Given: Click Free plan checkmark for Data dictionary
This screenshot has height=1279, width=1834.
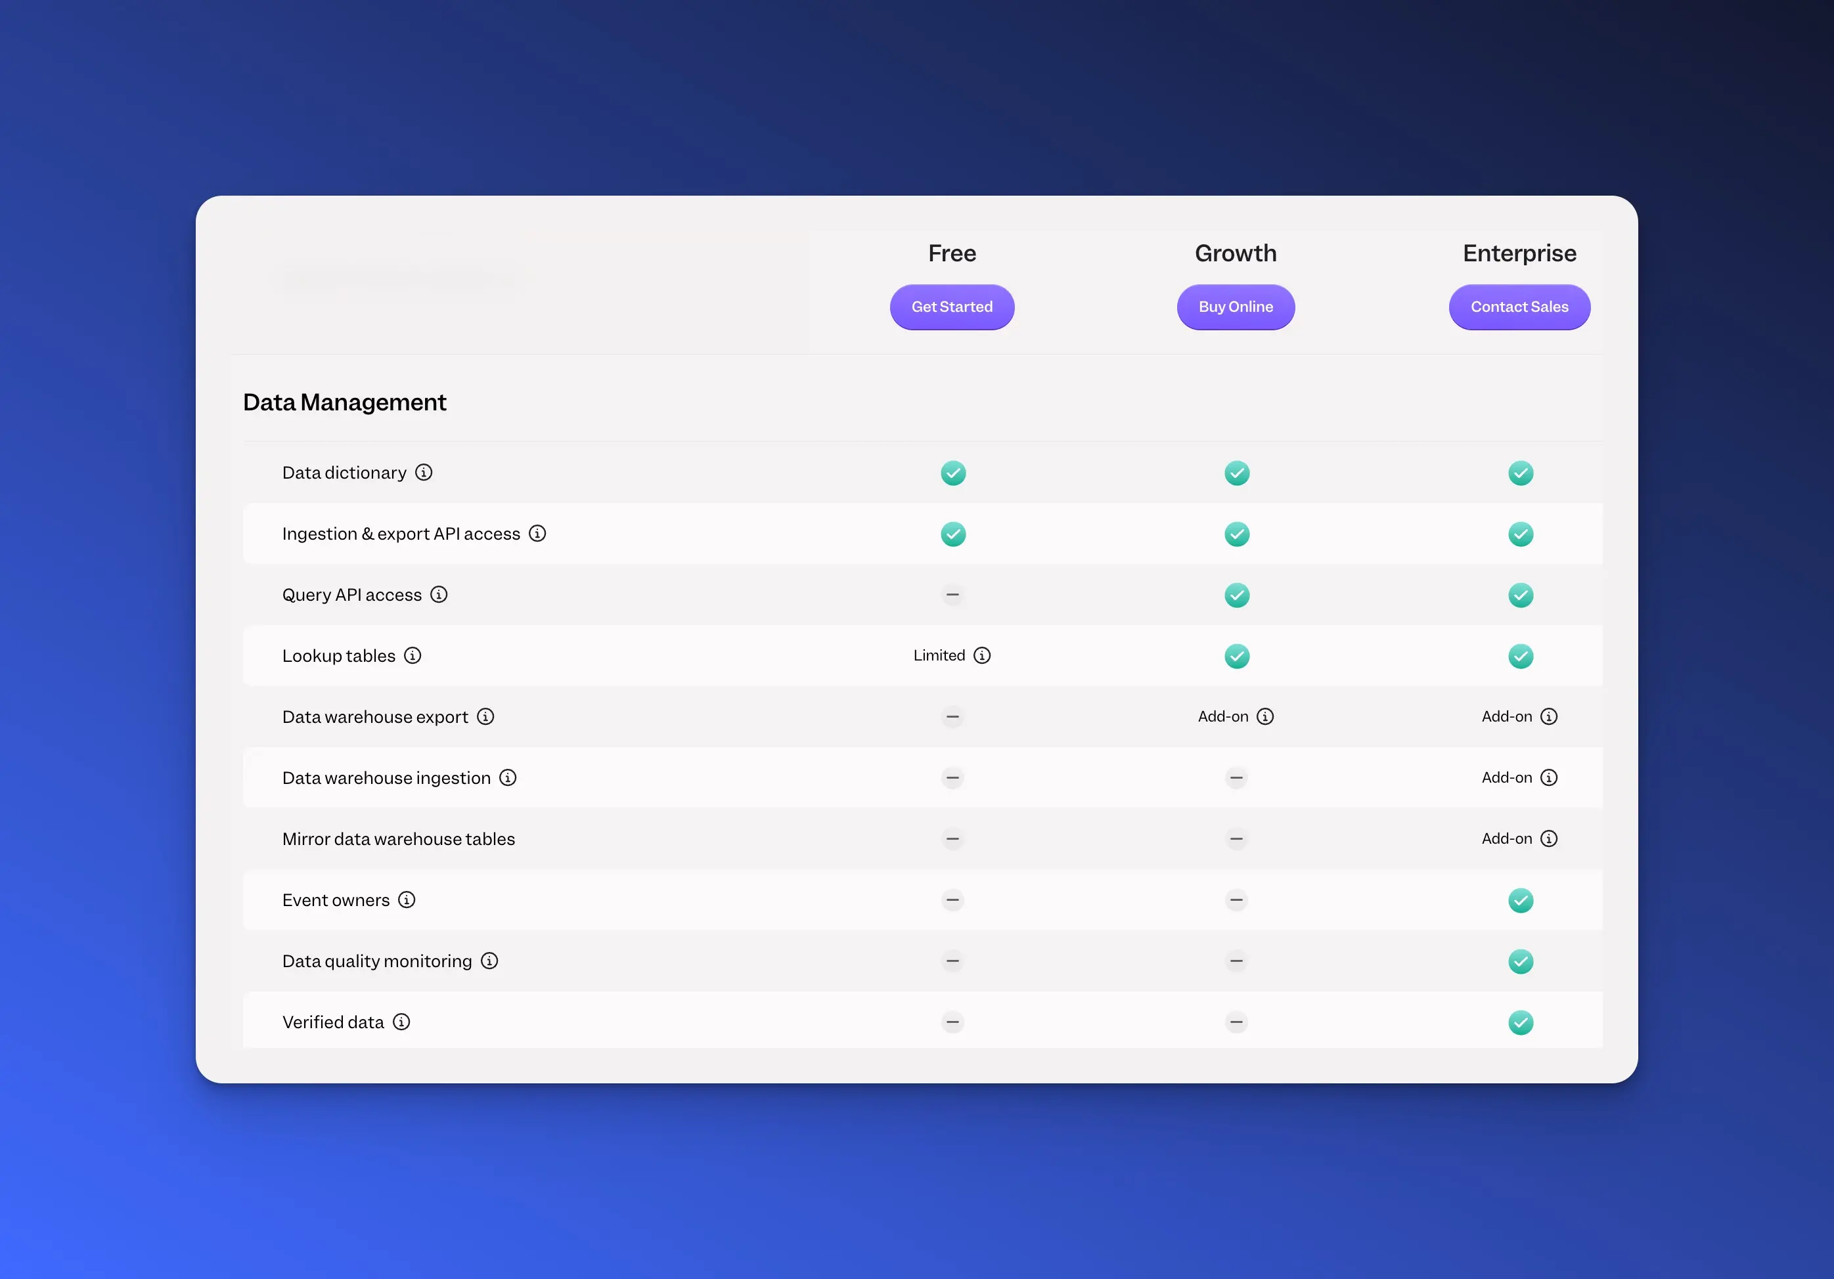Looking at the screenshot, I should 952,473.
